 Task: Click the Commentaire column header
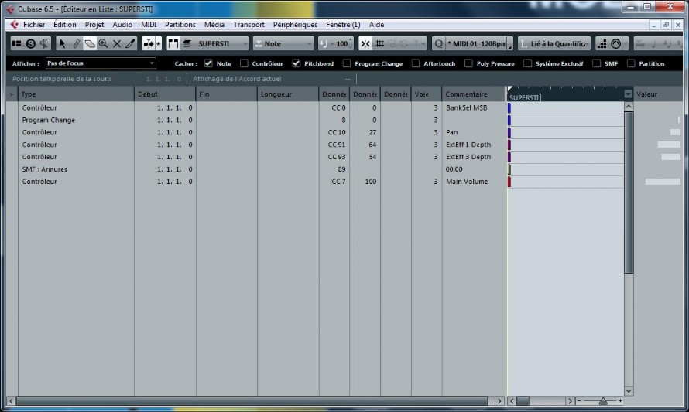[474, 94]
